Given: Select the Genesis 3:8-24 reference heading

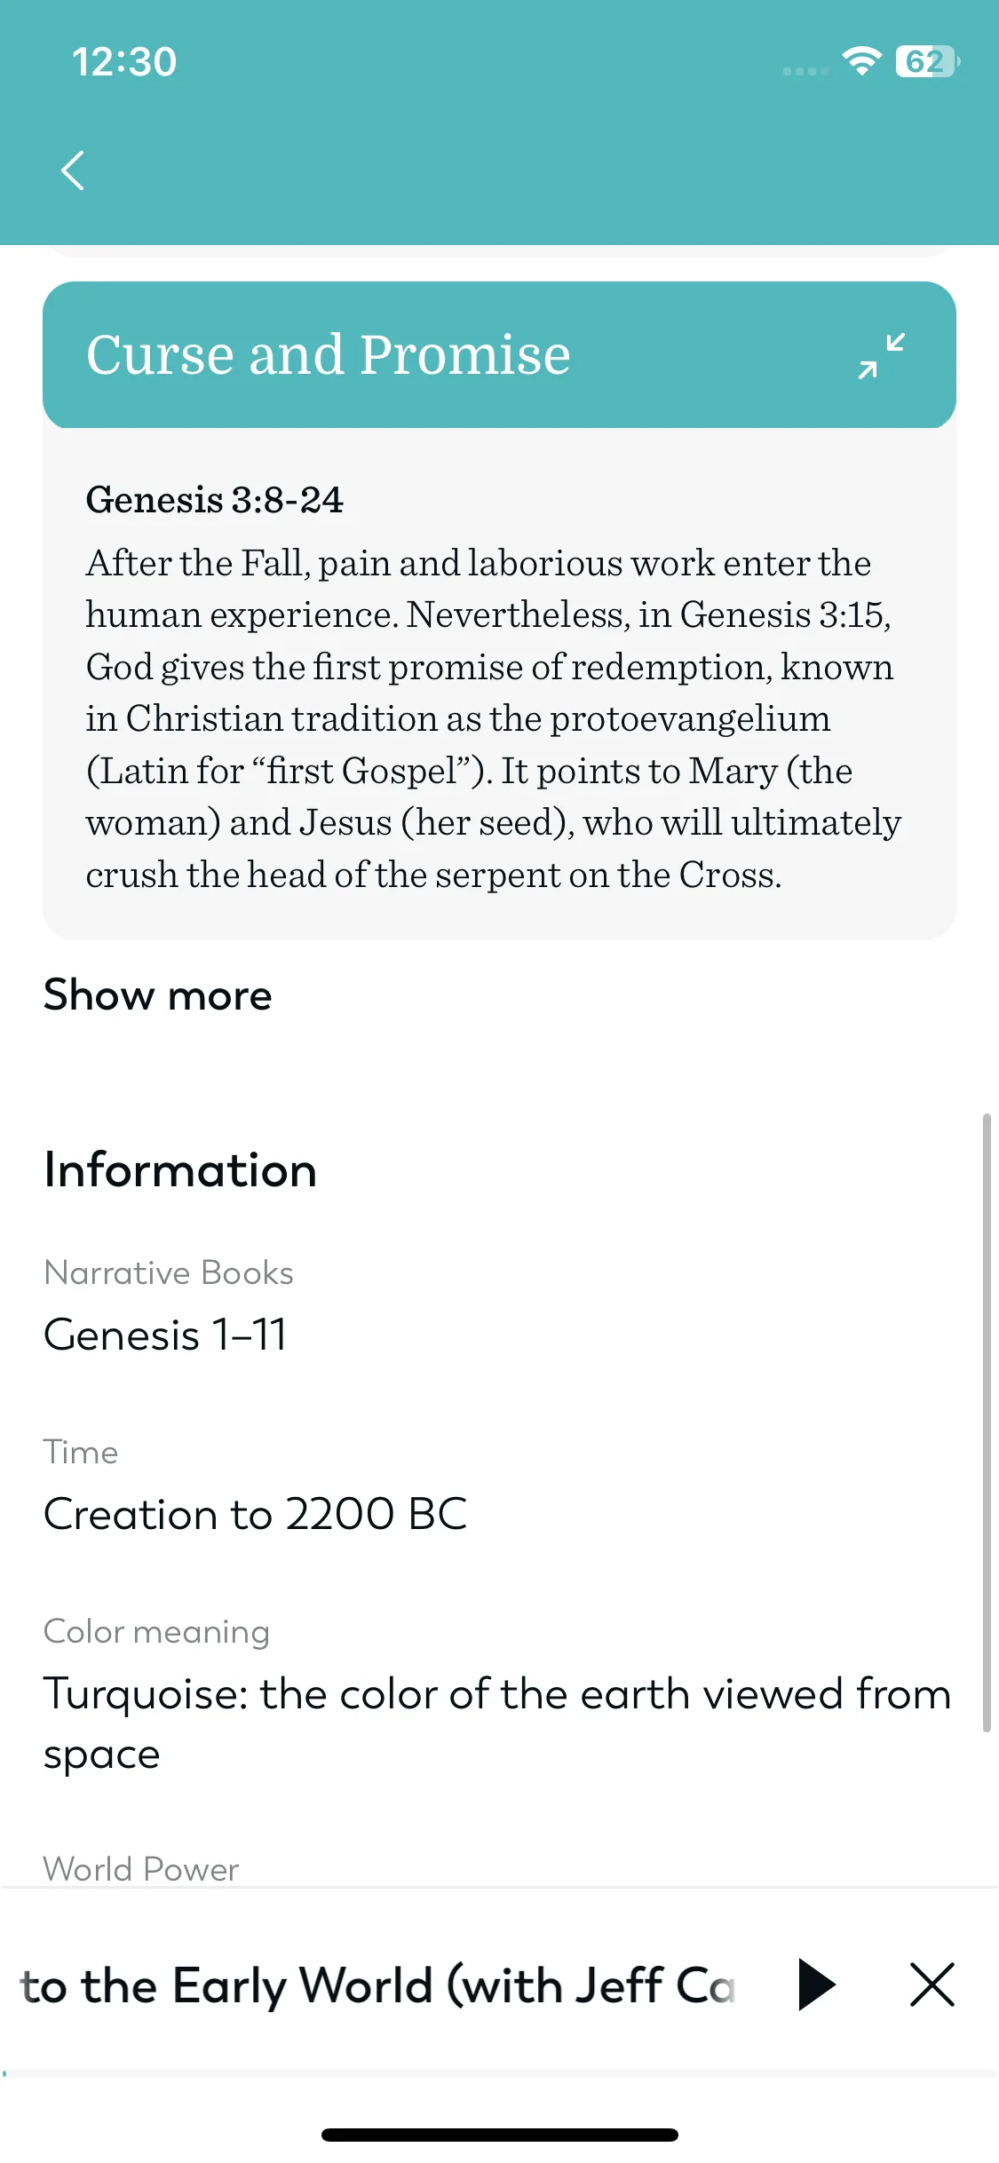Looking at the screenshot, I should [214, 500].
